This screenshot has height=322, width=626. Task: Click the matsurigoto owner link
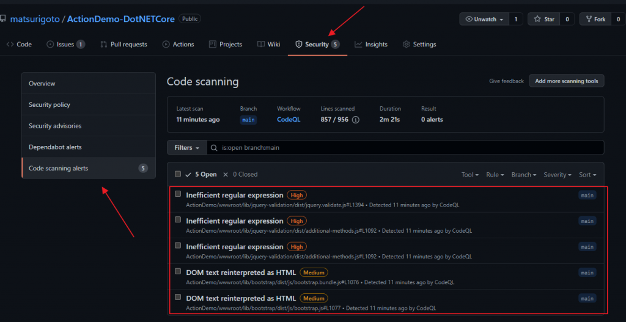tap(35, 19)
